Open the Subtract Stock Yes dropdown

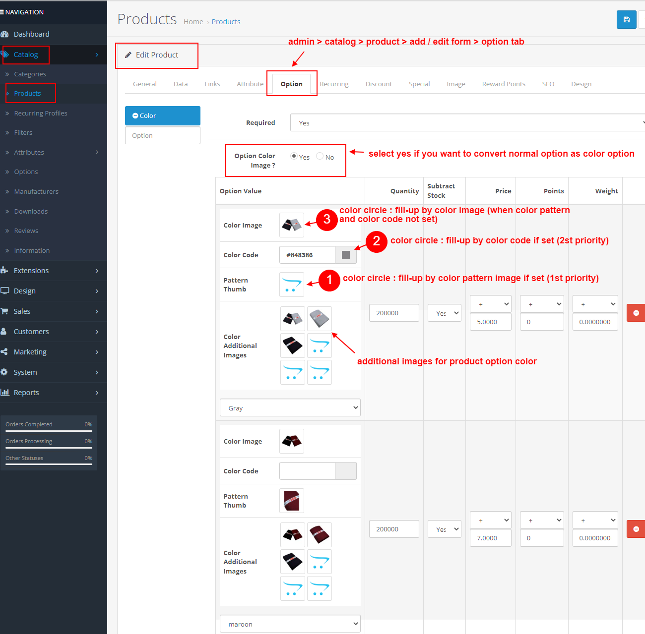click(x=444, y=313)
